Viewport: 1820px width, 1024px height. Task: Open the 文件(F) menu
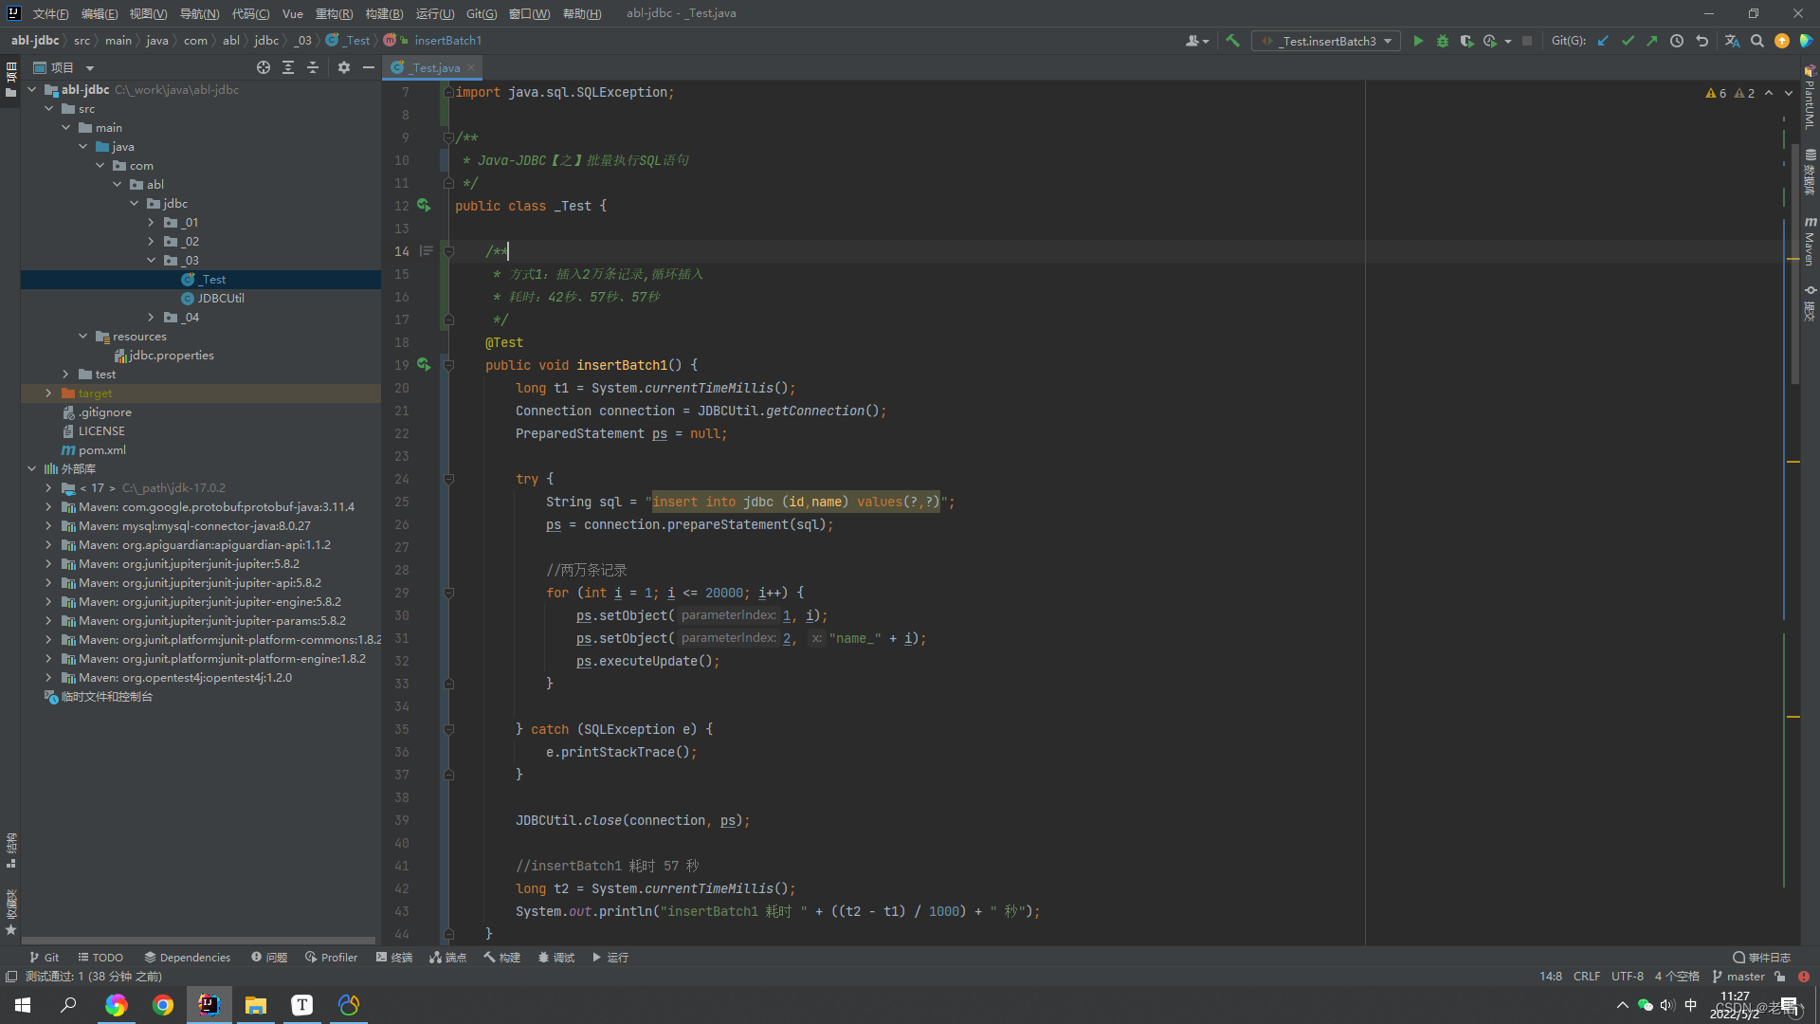(50, 13)
